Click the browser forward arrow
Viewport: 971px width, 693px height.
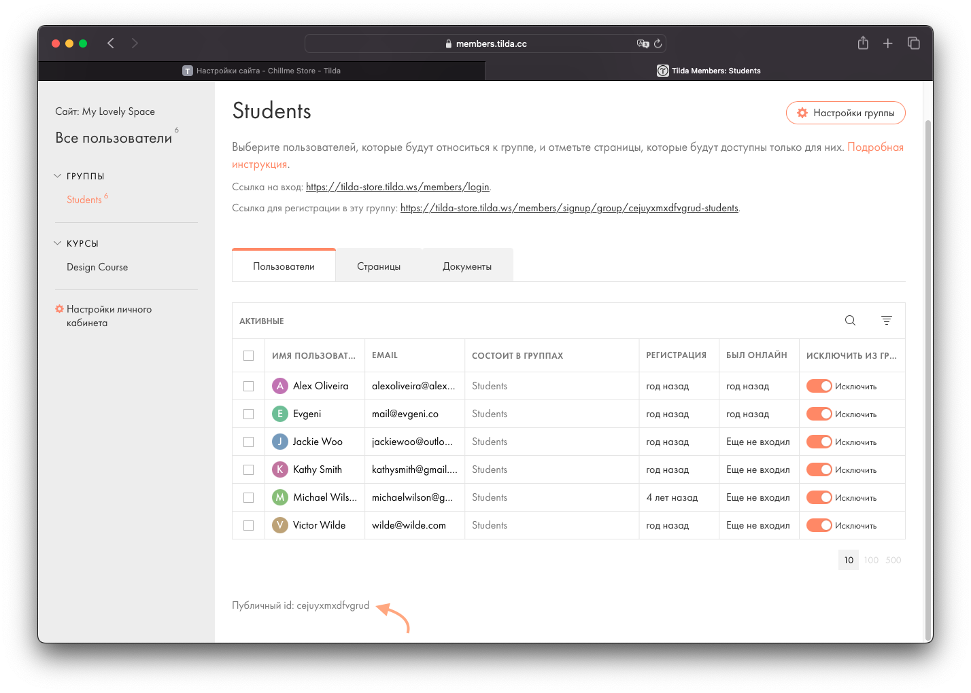(135, 43)
